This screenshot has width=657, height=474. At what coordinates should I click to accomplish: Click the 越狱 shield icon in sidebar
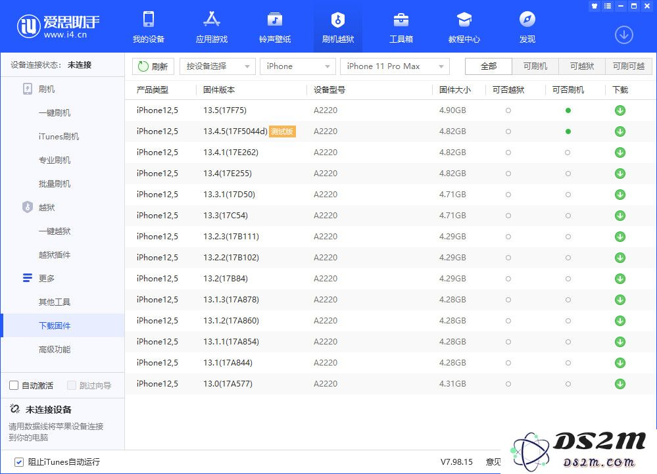coord(27,207)
